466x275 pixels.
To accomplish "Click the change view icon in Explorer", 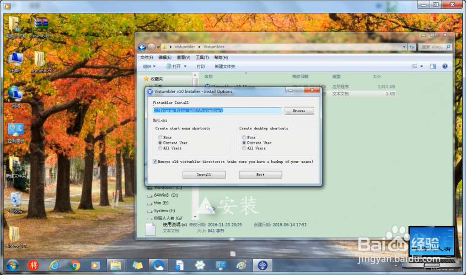I will point(414,66).
